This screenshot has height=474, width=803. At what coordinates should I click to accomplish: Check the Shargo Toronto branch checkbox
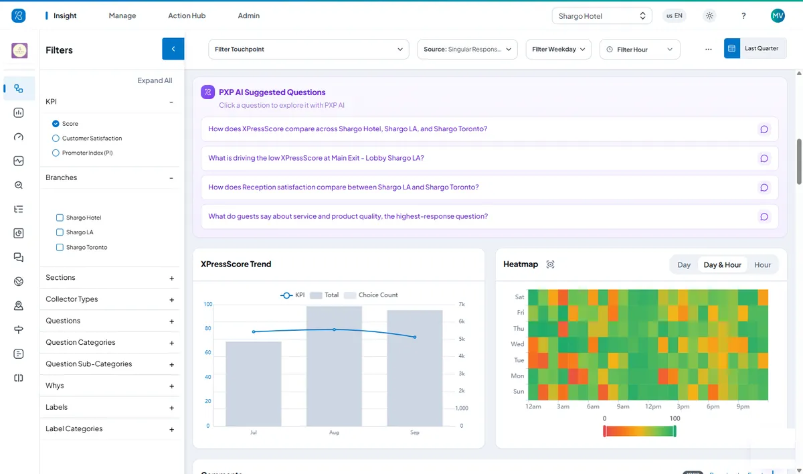pos(60,247)
